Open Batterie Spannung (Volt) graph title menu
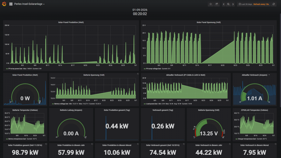Viewport: 281px width, 158px height. [94, 75]
